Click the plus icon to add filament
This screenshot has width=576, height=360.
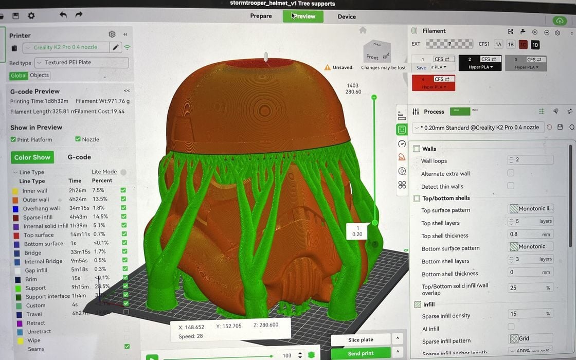point(535,32)
